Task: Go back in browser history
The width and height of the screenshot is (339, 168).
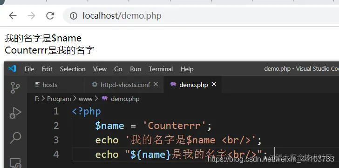Action: [x=13, y=16]
